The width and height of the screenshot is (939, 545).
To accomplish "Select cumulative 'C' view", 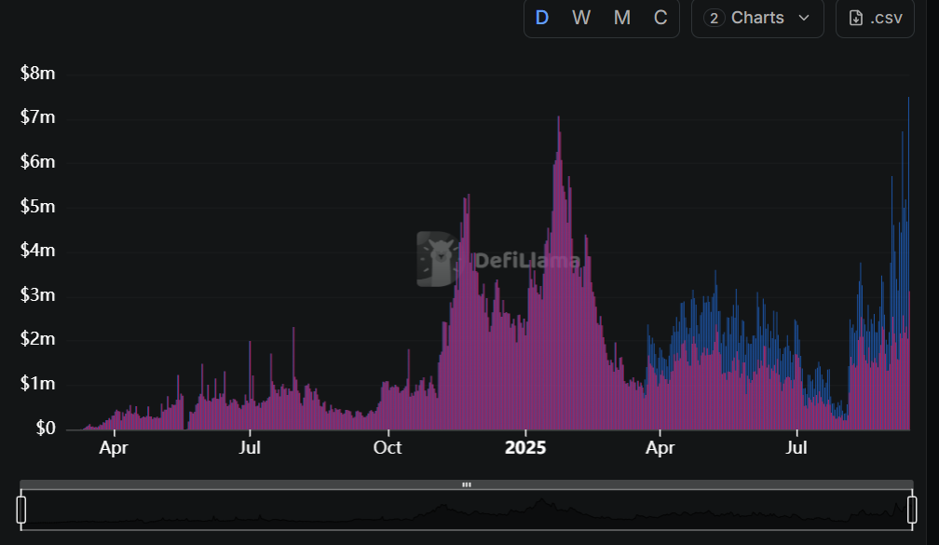I will coord(660,18).
